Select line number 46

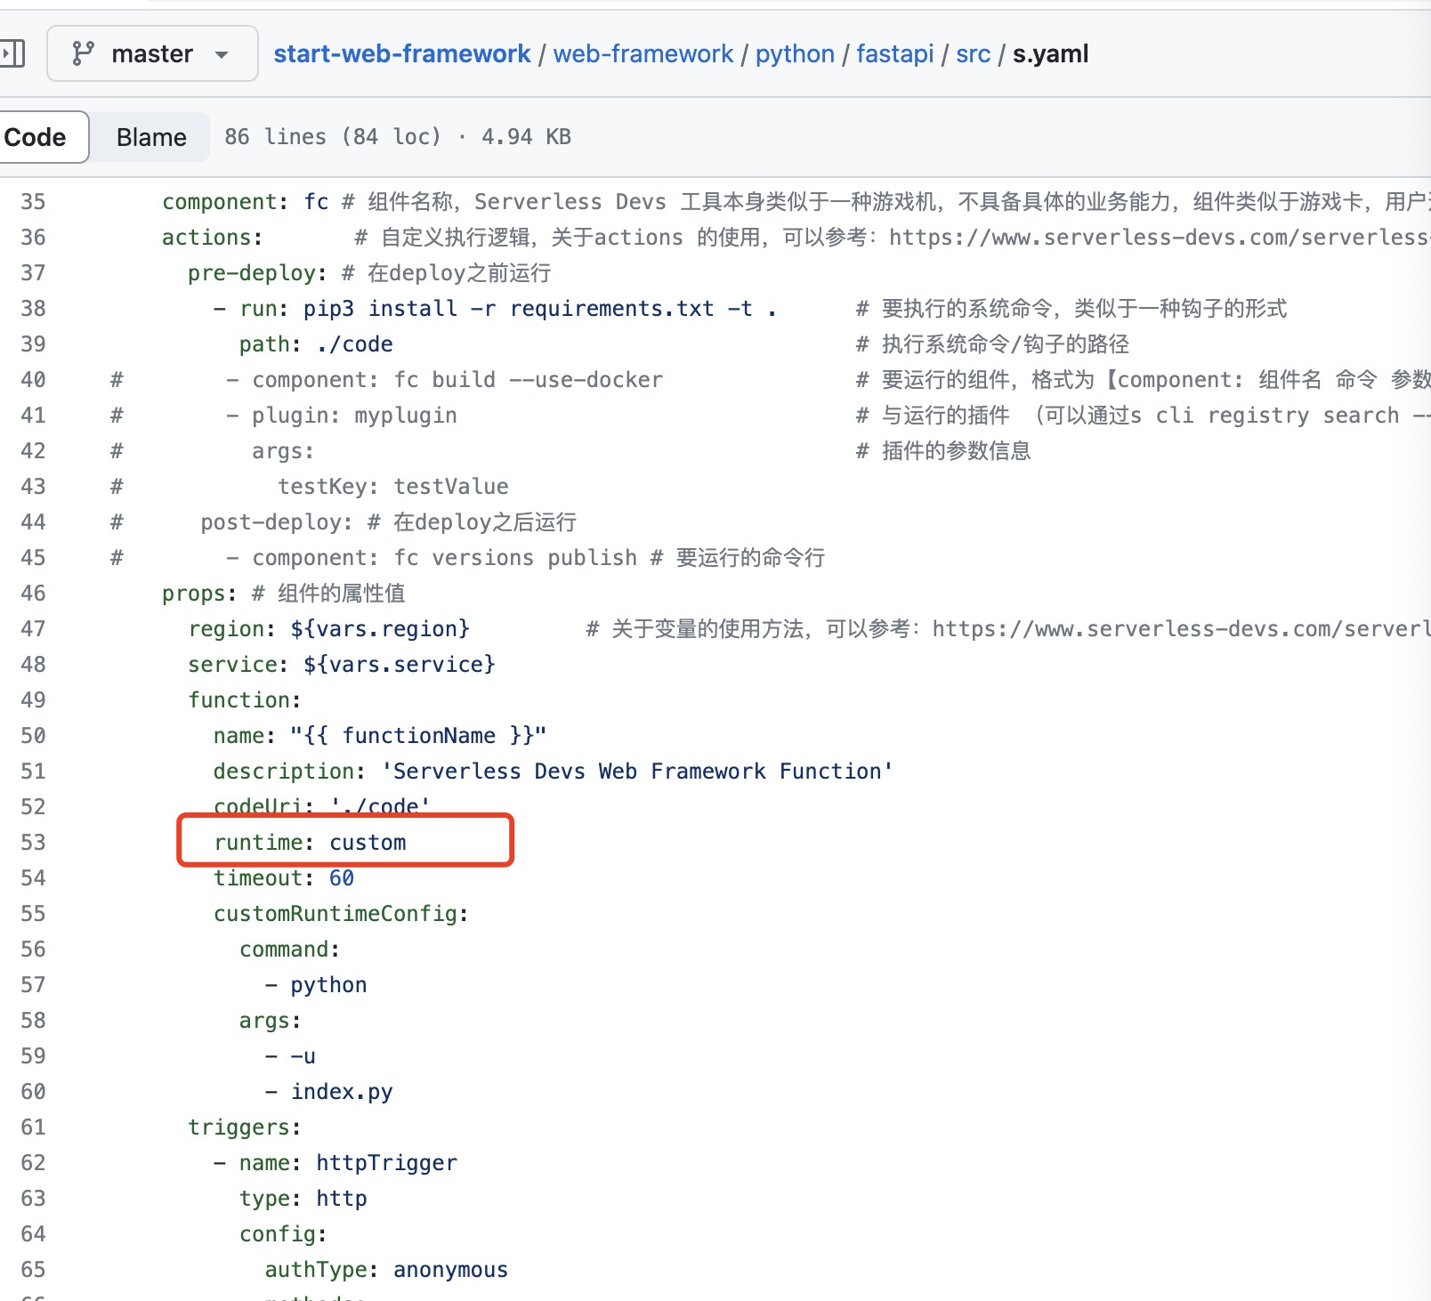click(x=33, y=594)
